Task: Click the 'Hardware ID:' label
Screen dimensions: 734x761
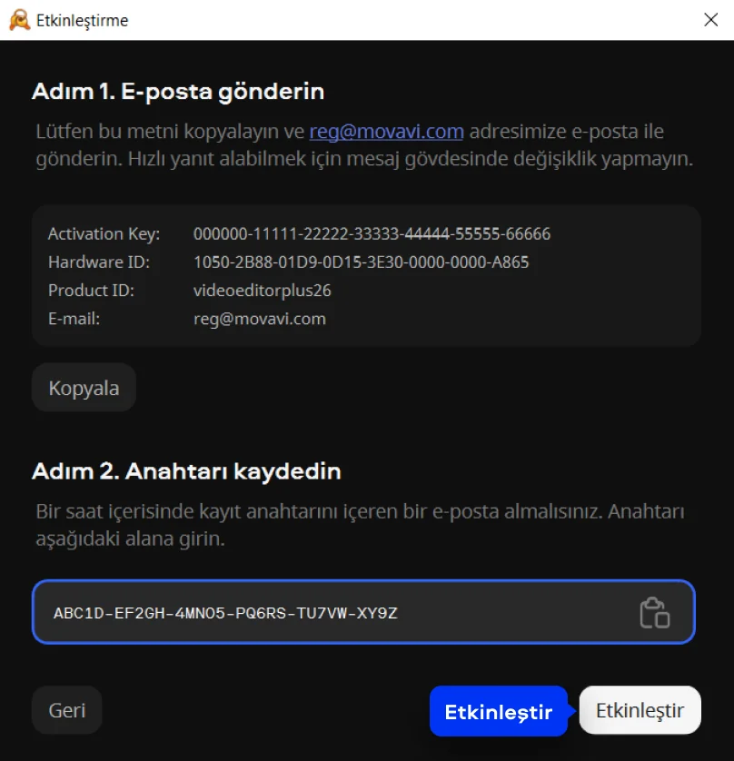Action: 99,262
